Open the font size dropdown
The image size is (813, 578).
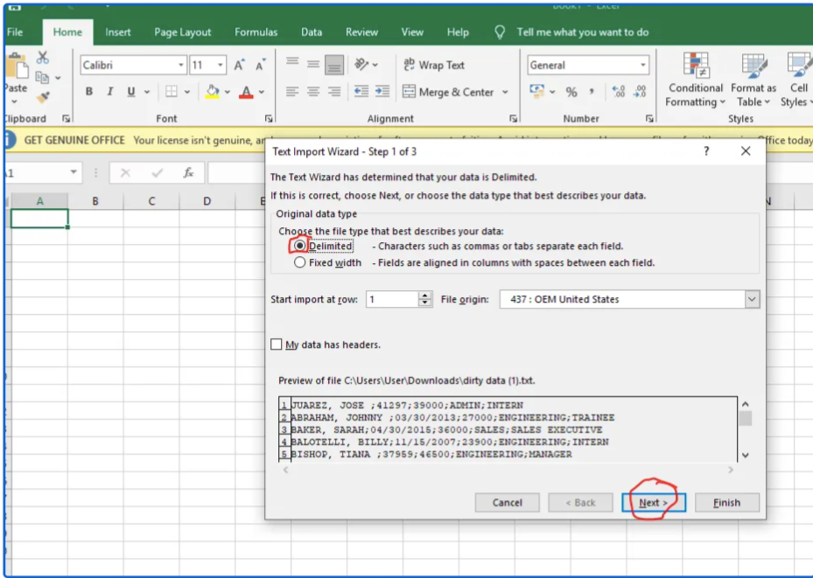click(x=220, y=65)
